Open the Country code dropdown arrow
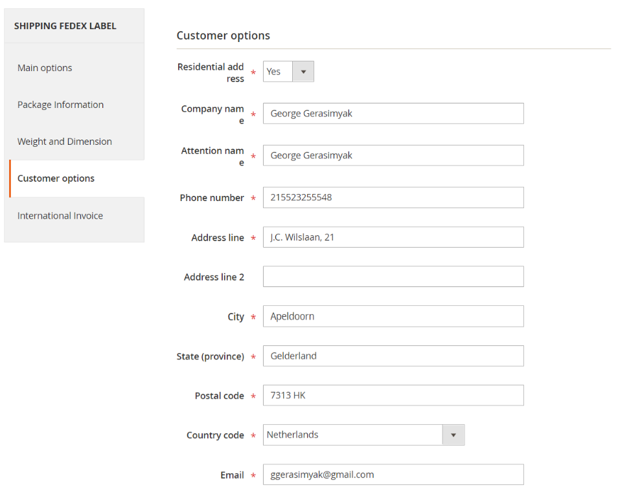Screen dimensions: 618x492 coord(453,435)
